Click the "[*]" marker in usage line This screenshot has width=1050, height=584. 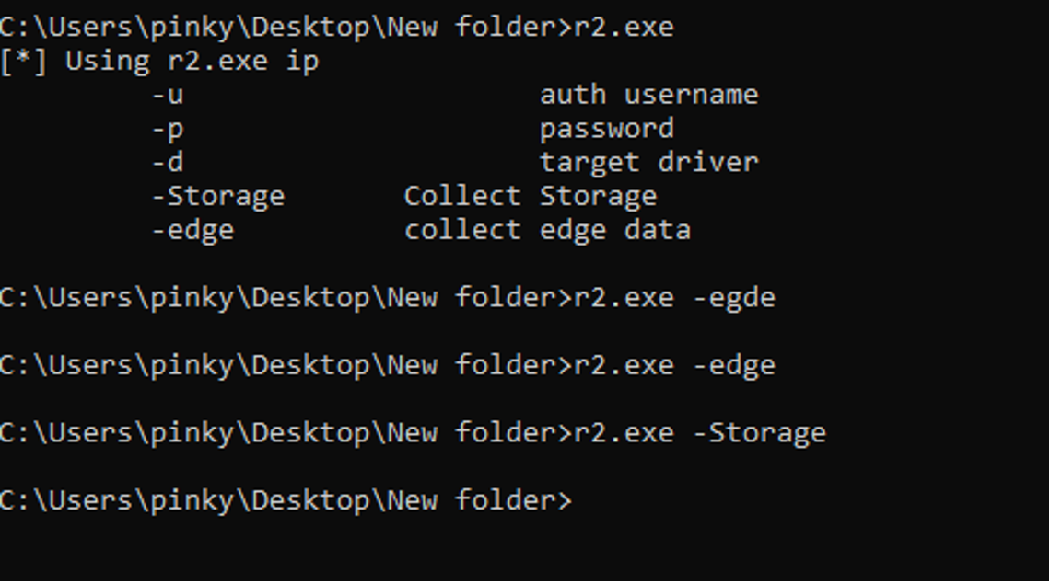(23, 61)
